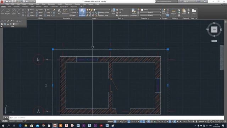227x128 pixels.
Task: Activate the Mirror command
Action: point(39,13)
